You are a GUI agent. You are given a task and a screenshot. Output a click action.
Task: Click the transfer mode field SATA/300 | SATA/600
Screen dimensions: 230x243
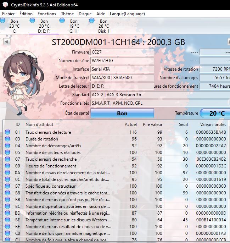click(x=122, y=78)
